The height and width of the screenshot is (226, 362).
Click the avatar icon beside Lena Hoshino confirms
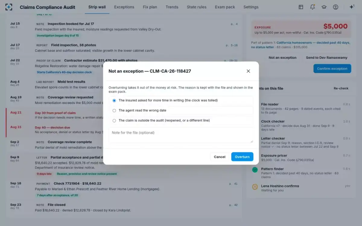(x=255, y=187)
